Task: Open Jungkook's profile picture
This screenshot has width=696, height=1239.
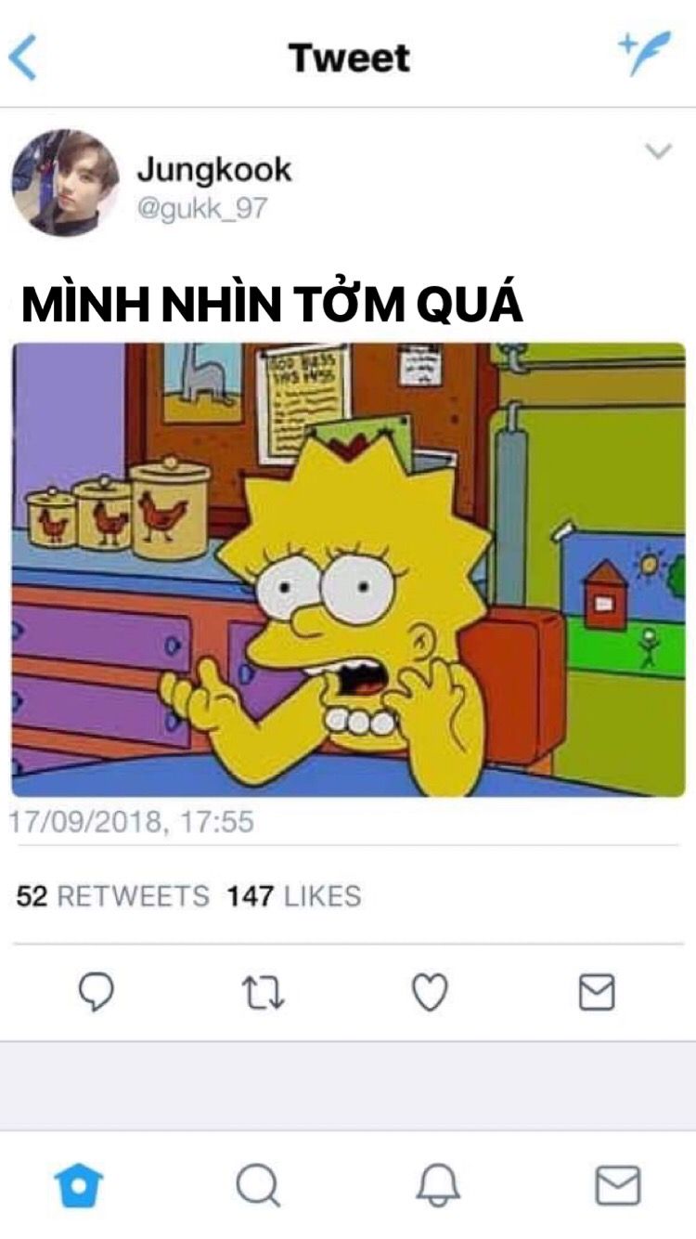Action: (x=65, y=182)
